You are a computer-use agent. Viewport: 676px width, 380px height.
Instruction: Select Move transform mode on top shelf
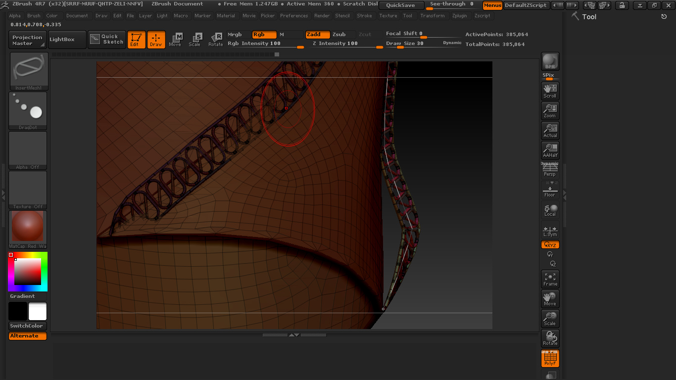pyautogui.click(x=175, y=40)
